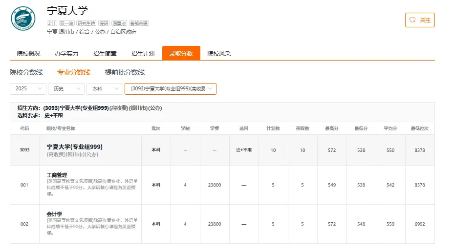The height and width of the screenshot is (252, 453).
Task: Click the 学费 column header
Action: point(215,128)
